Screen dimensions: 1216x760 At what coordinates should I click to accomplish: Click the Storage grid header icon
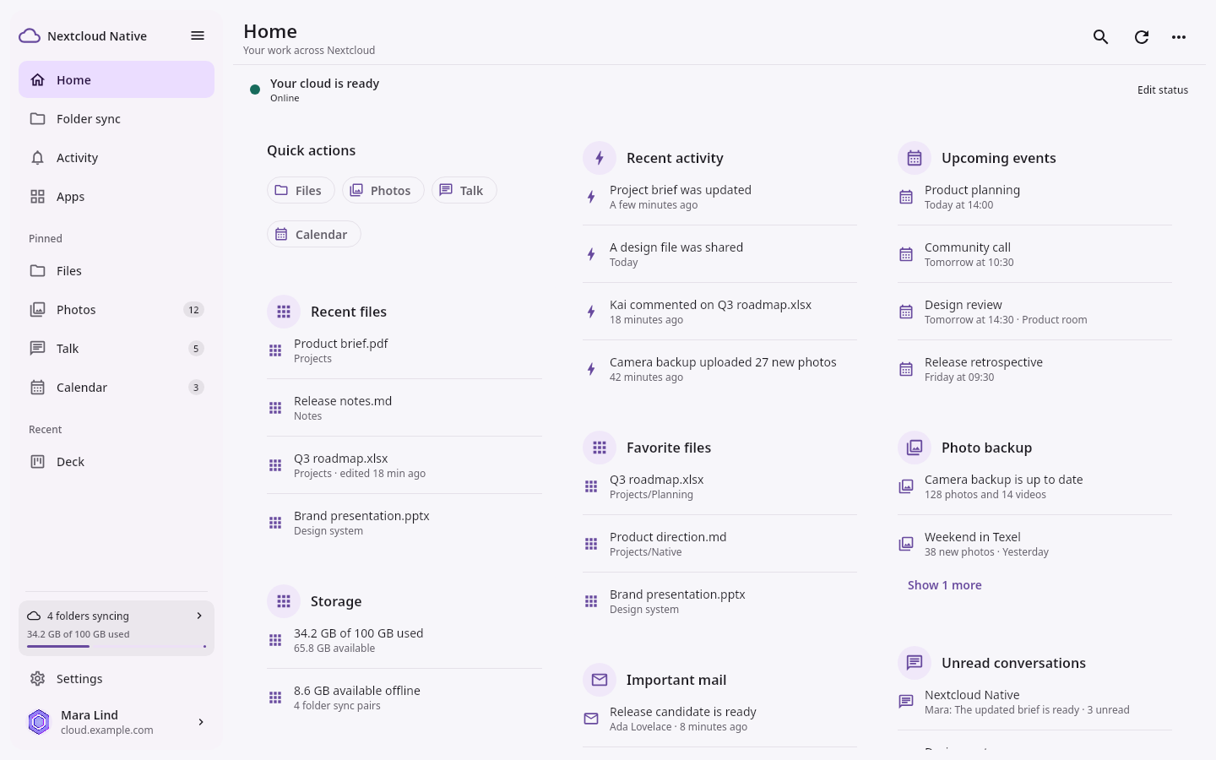pos(284,601)
